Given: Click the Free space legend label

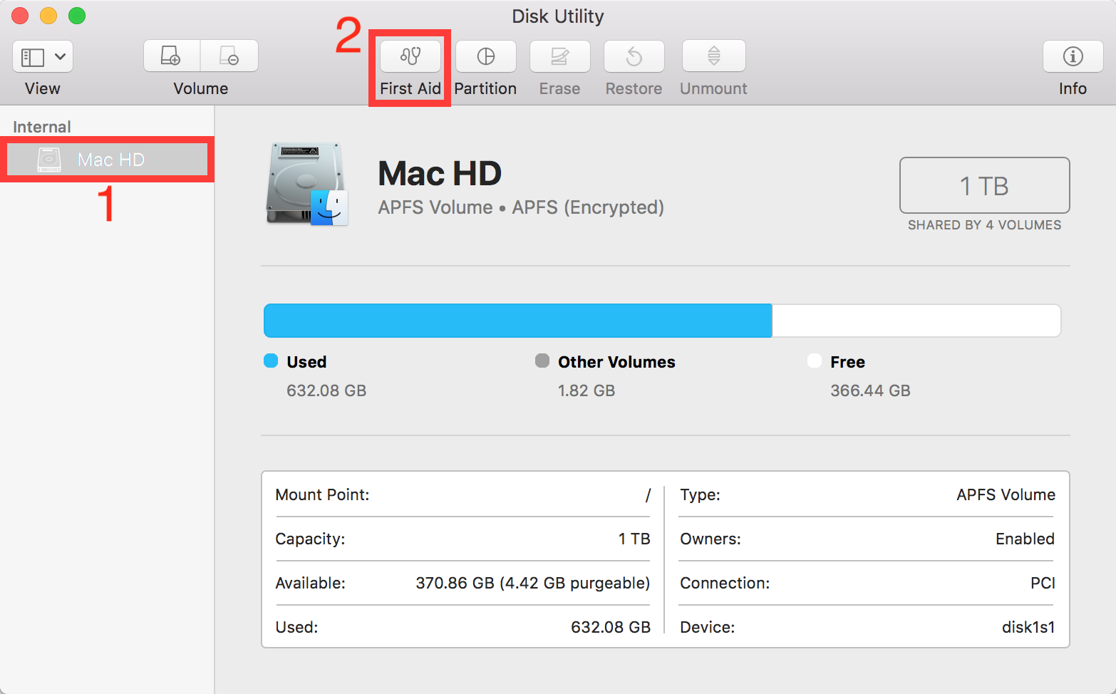Looking at the screenshot, I should 847,361.
